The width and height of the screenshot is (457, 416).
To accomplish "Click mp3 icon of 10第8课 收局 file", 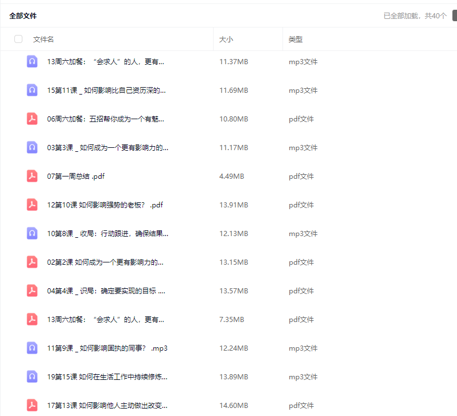I will [32, 233].
